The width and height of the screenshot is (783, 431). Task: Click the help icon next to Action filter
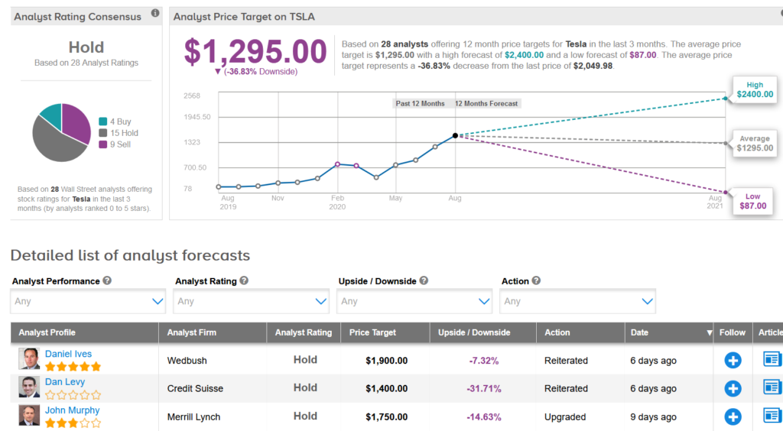pyautogui.click(x=536, y=281)
